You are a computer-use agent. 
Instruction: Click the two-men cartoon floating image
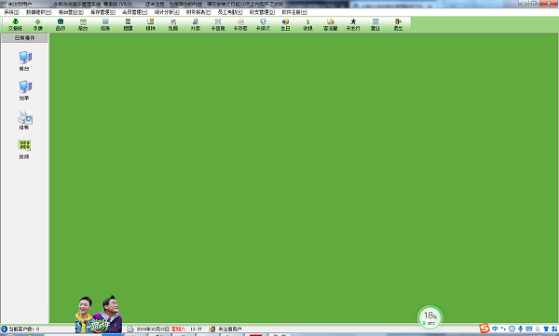tap(99, 314)
